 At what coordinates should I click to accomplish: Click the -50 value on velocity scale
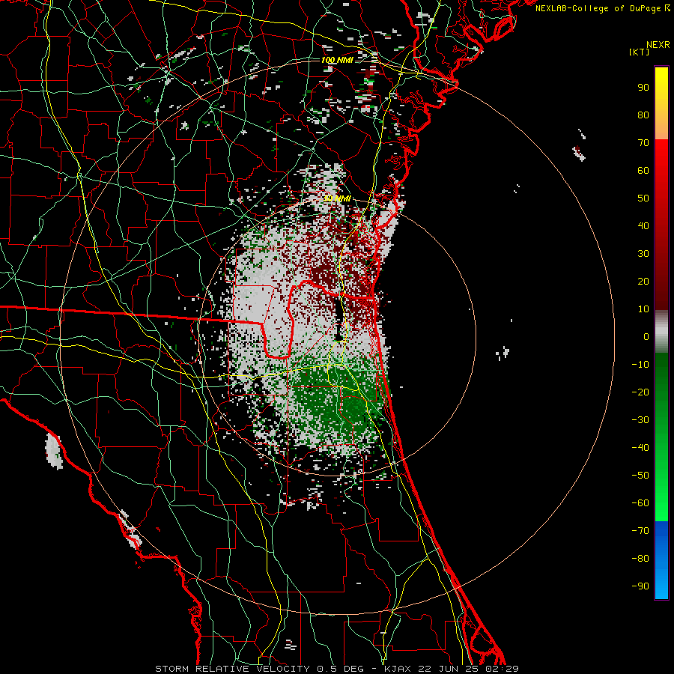pyautogui.click(x=640, y=476)
